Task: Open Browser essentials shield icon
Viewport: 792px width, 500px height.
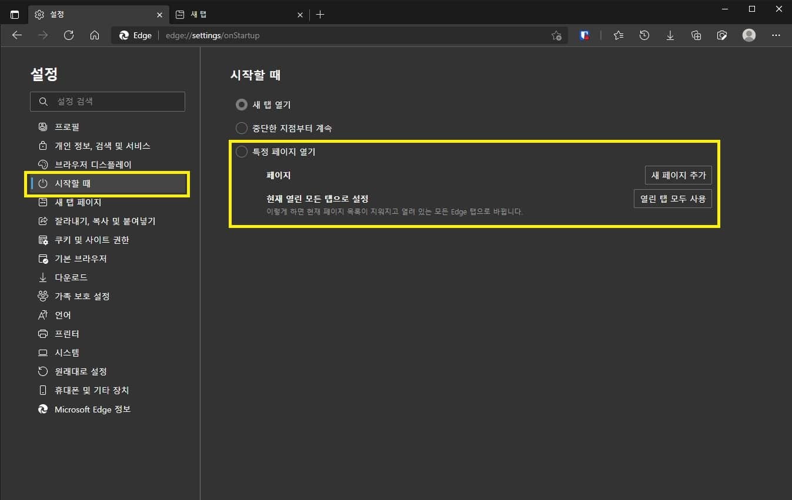Action: coord(584,35)
